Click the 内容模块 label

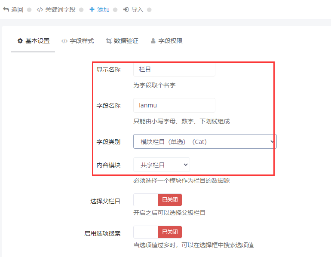pos(108,165)
